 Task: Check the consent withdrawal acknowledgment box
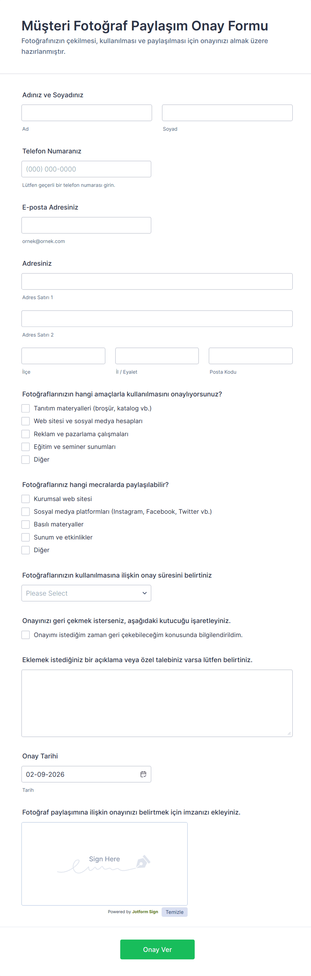25,635
